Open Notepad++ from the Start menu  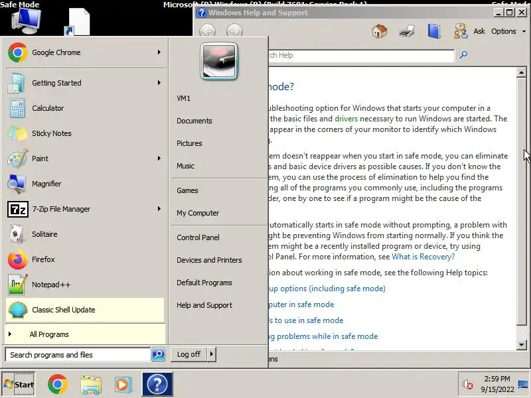click(85, 285)
